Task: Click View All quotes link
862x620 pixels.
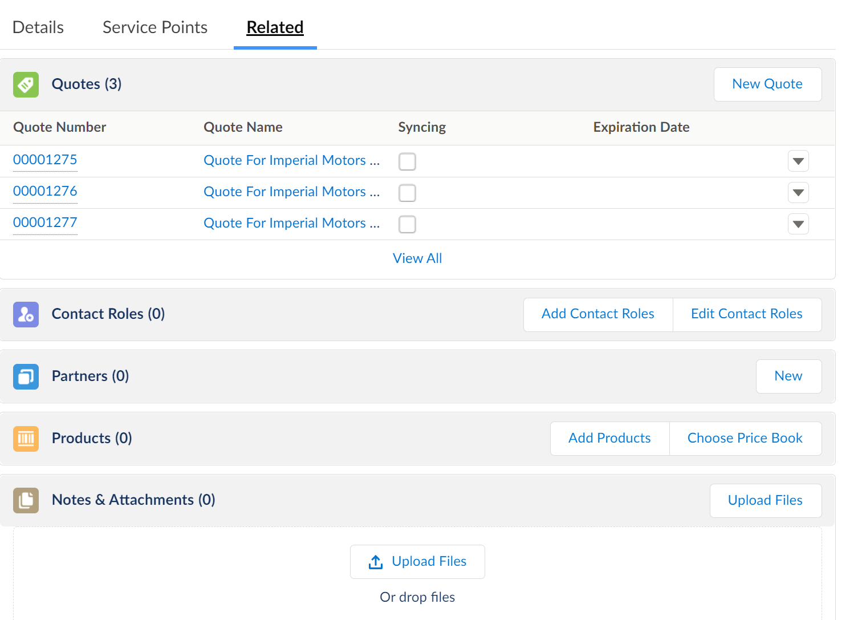Action: tap(417, 258)
